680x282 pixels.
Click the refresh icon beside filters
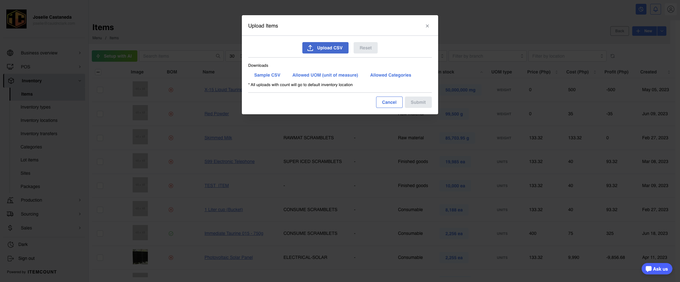pyautogui.click(x=613, y=56)
